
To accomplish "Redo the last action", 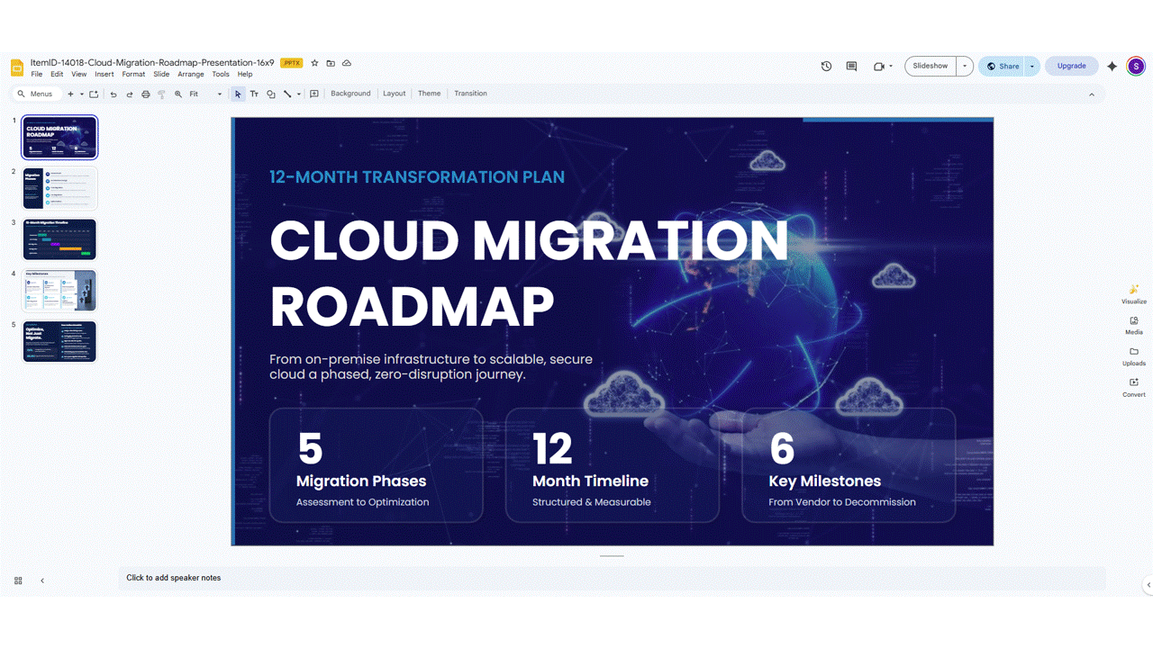I will (129, 94).
